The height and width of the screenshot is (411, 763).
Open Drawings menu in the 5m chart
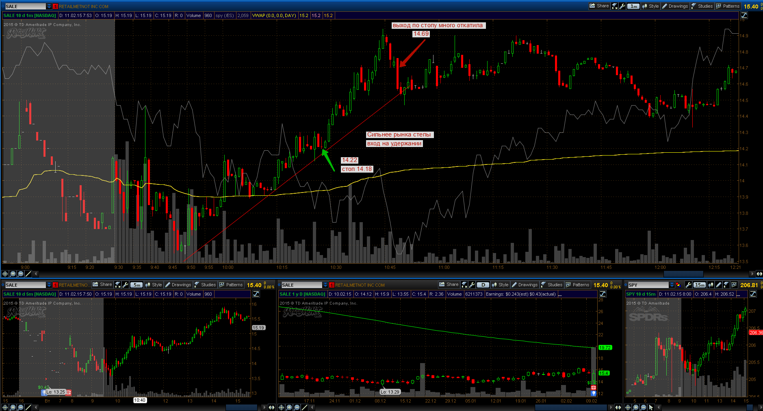coord(178,285)
